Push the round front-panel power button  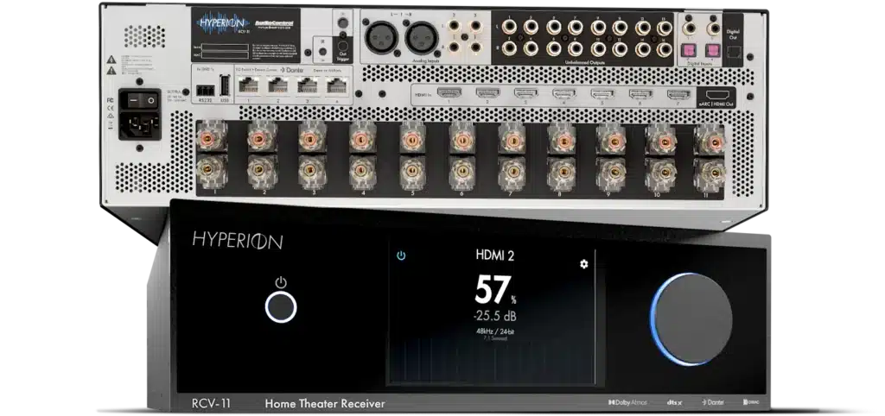(x=281, y=306)
